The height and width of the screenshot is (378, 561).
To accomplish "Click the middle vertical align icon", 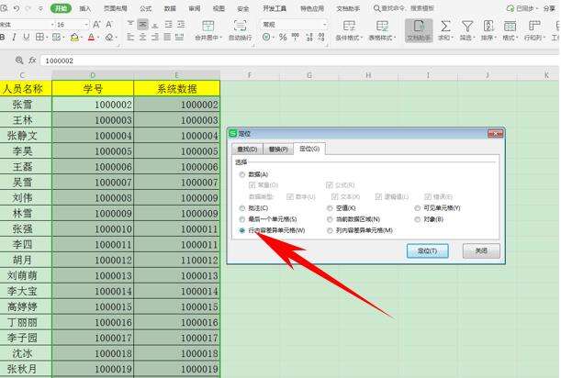I will tap(142, 25).
